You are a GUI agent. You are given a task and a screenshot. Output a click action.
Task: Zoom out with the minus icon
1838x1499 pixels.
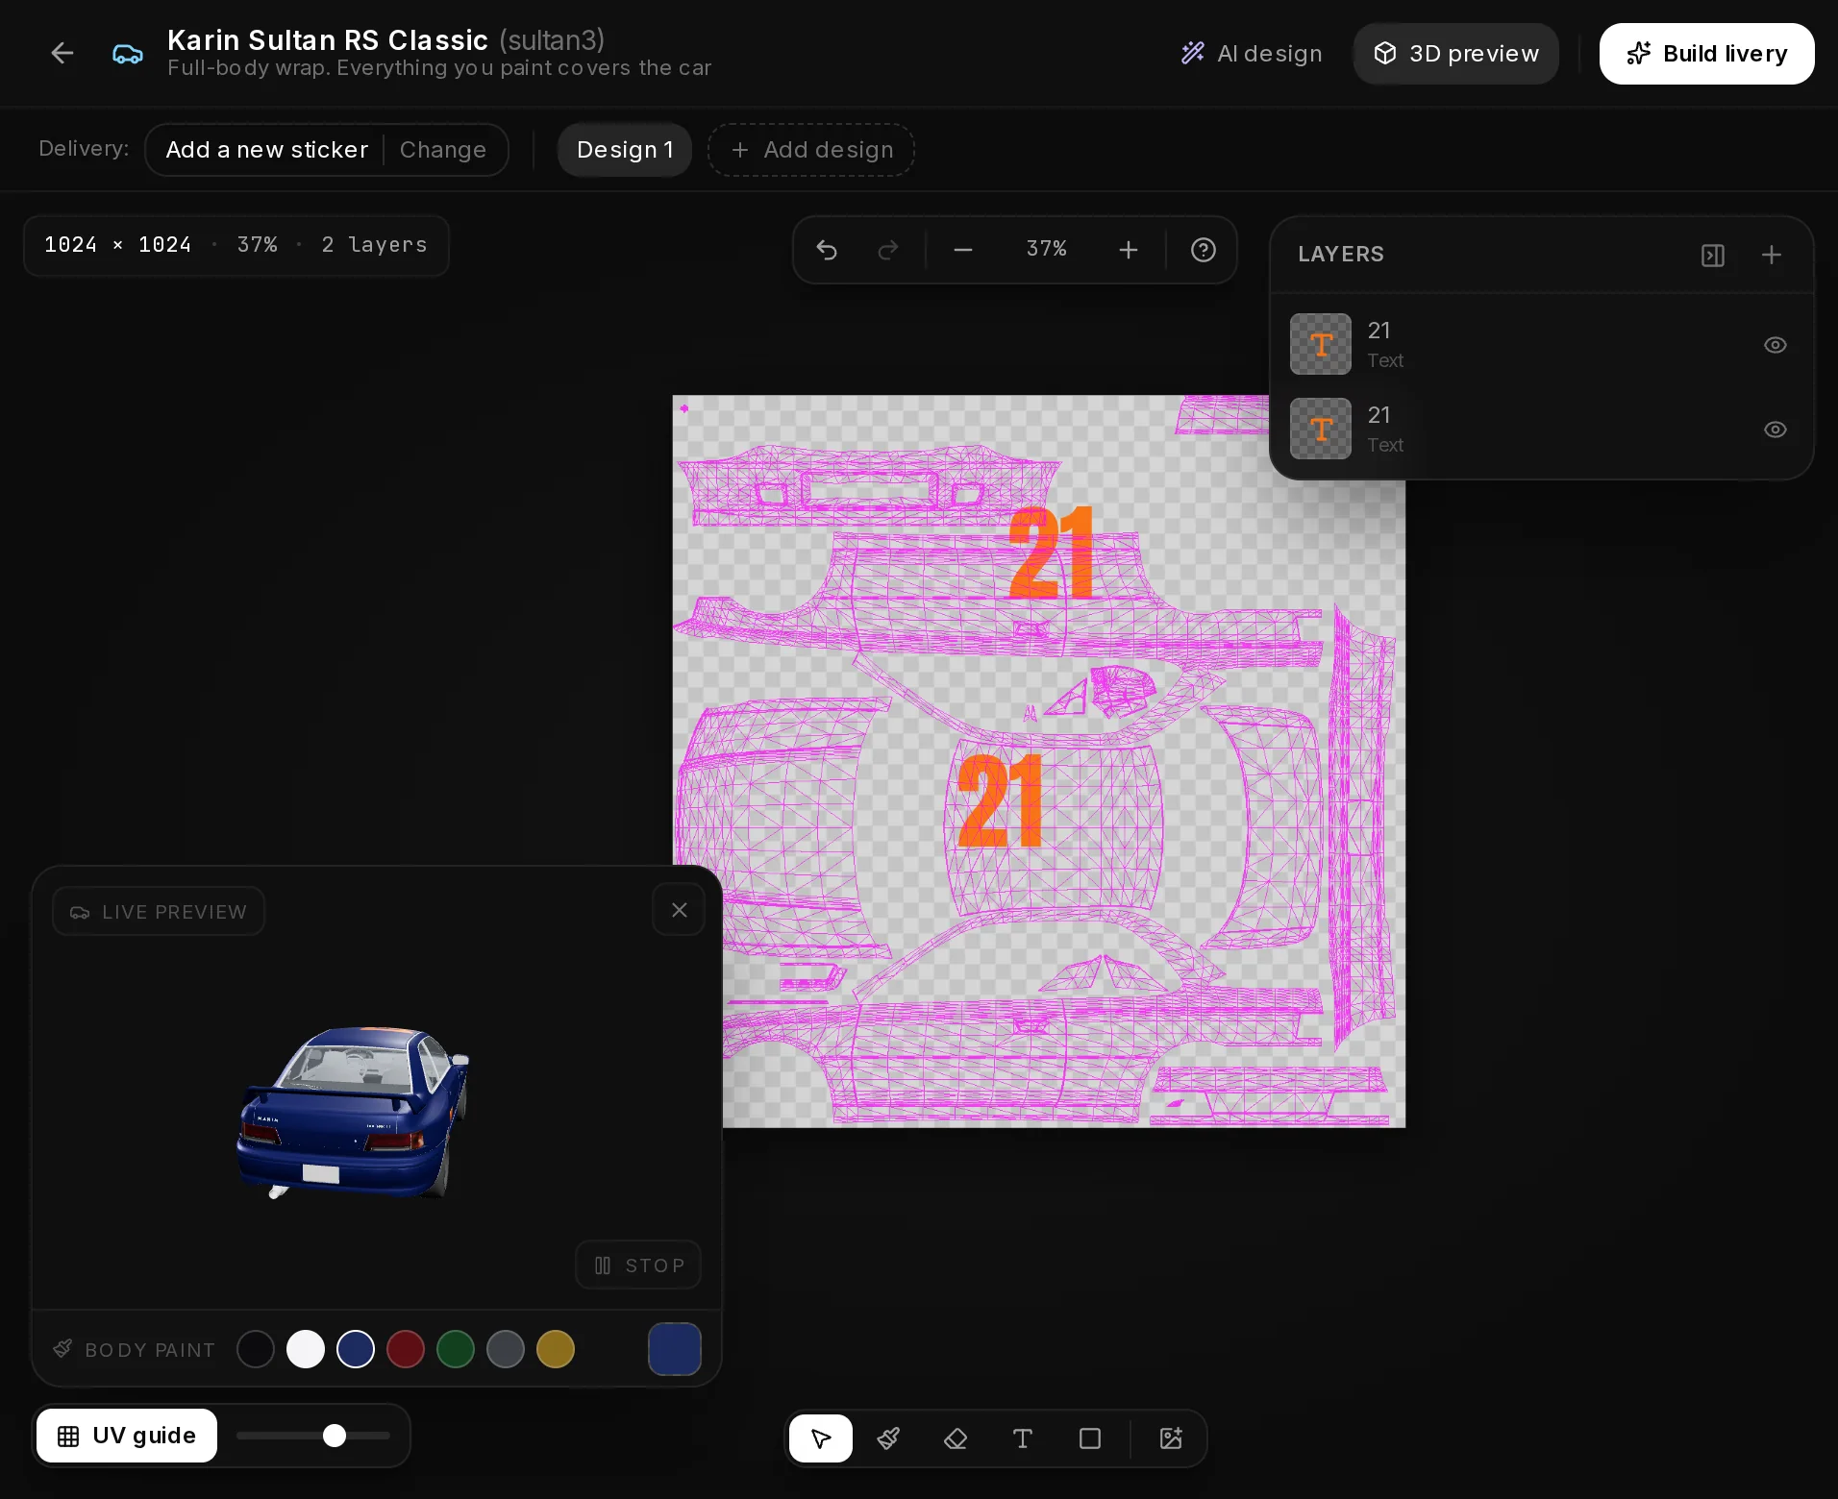(x=963, y=250)
